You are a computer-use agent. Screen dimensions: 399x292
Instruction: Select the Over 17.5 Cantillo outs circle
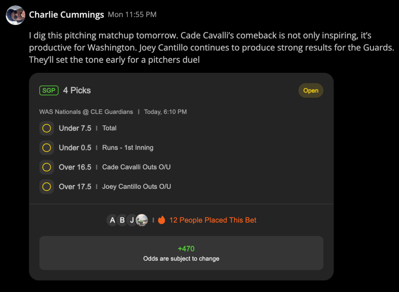(x=47, y=187)
